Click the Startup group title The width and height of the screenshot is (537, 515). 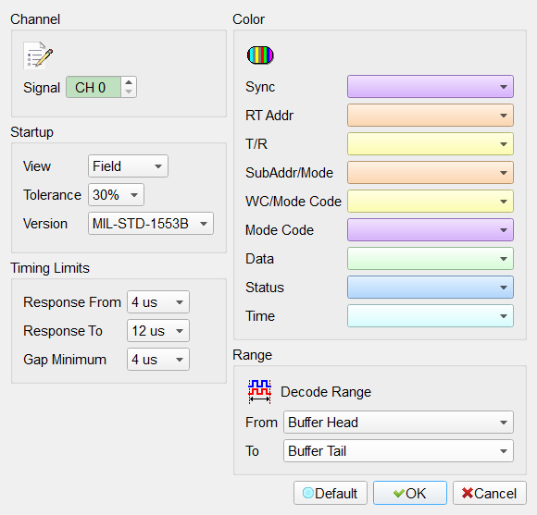[31, 132]
